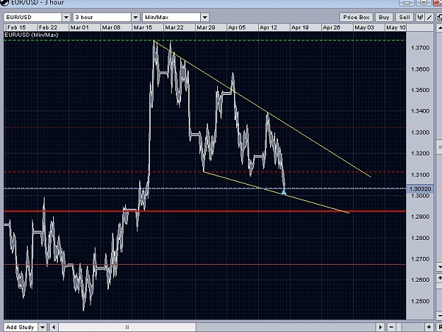Click the 1.2500 price axis label
The image size is (442, 332).
click(x=420, y=302)
